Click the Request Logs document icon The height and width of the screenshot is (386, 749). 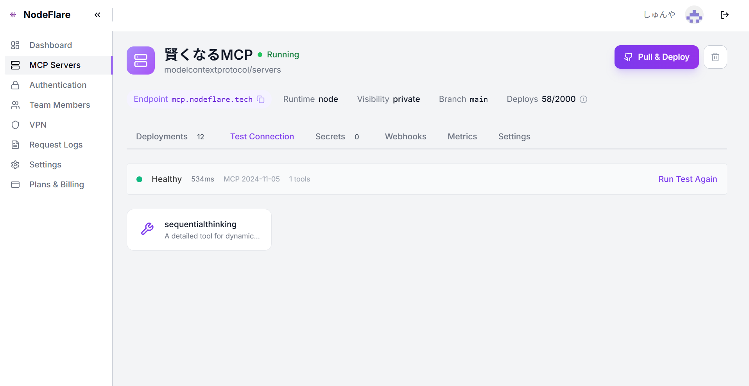coord(15,145)
